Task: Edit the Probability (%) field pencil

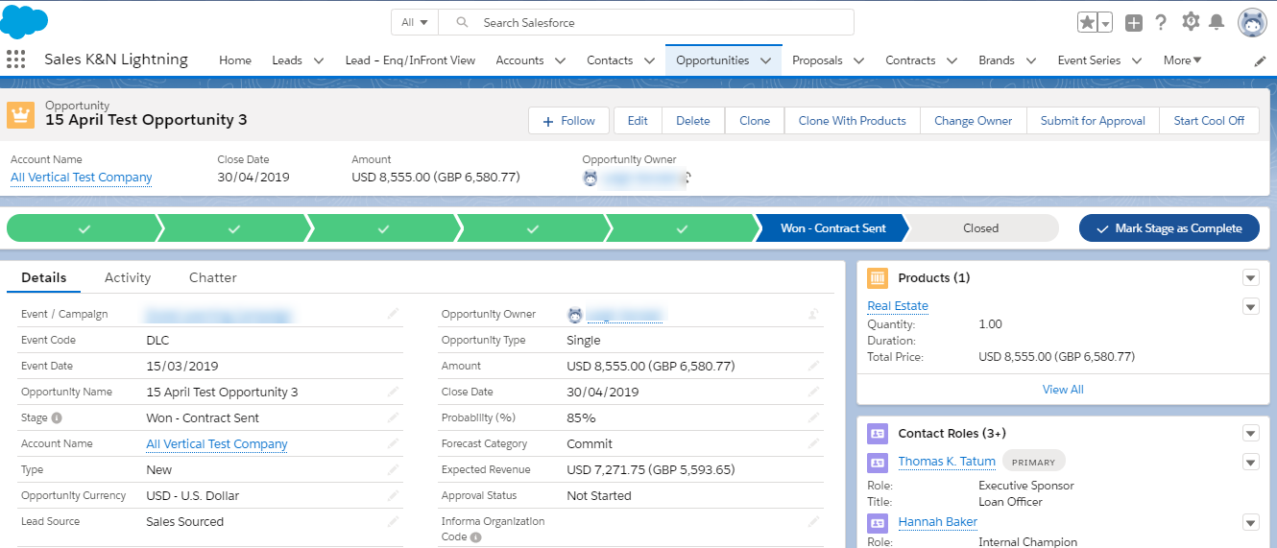Action: click(813, 417)
